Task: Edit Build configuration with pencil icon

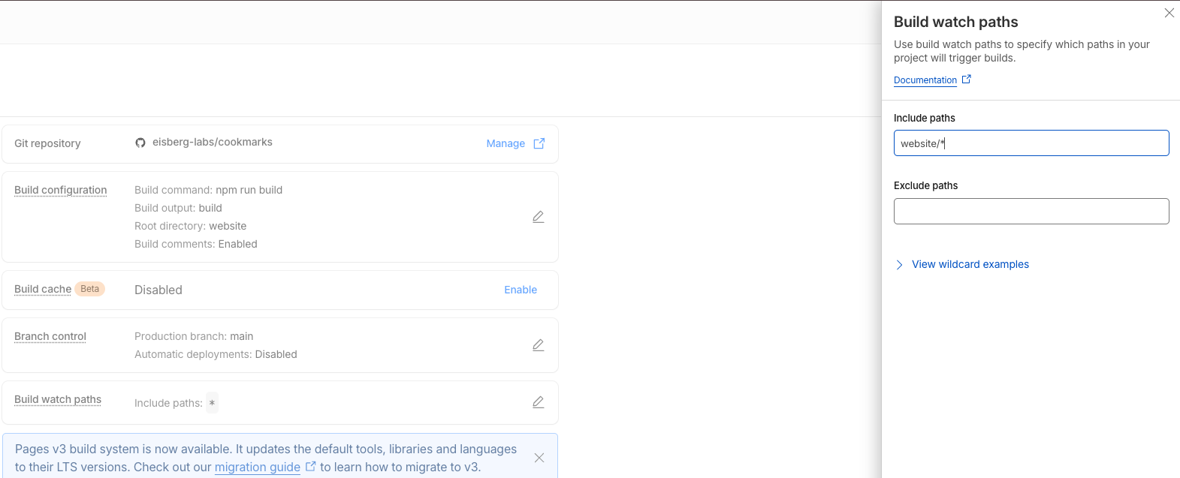Action: tap(539, 217)
